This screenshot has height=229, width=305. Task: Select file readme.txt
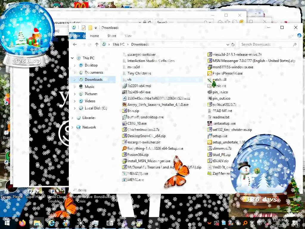point(221,117)
